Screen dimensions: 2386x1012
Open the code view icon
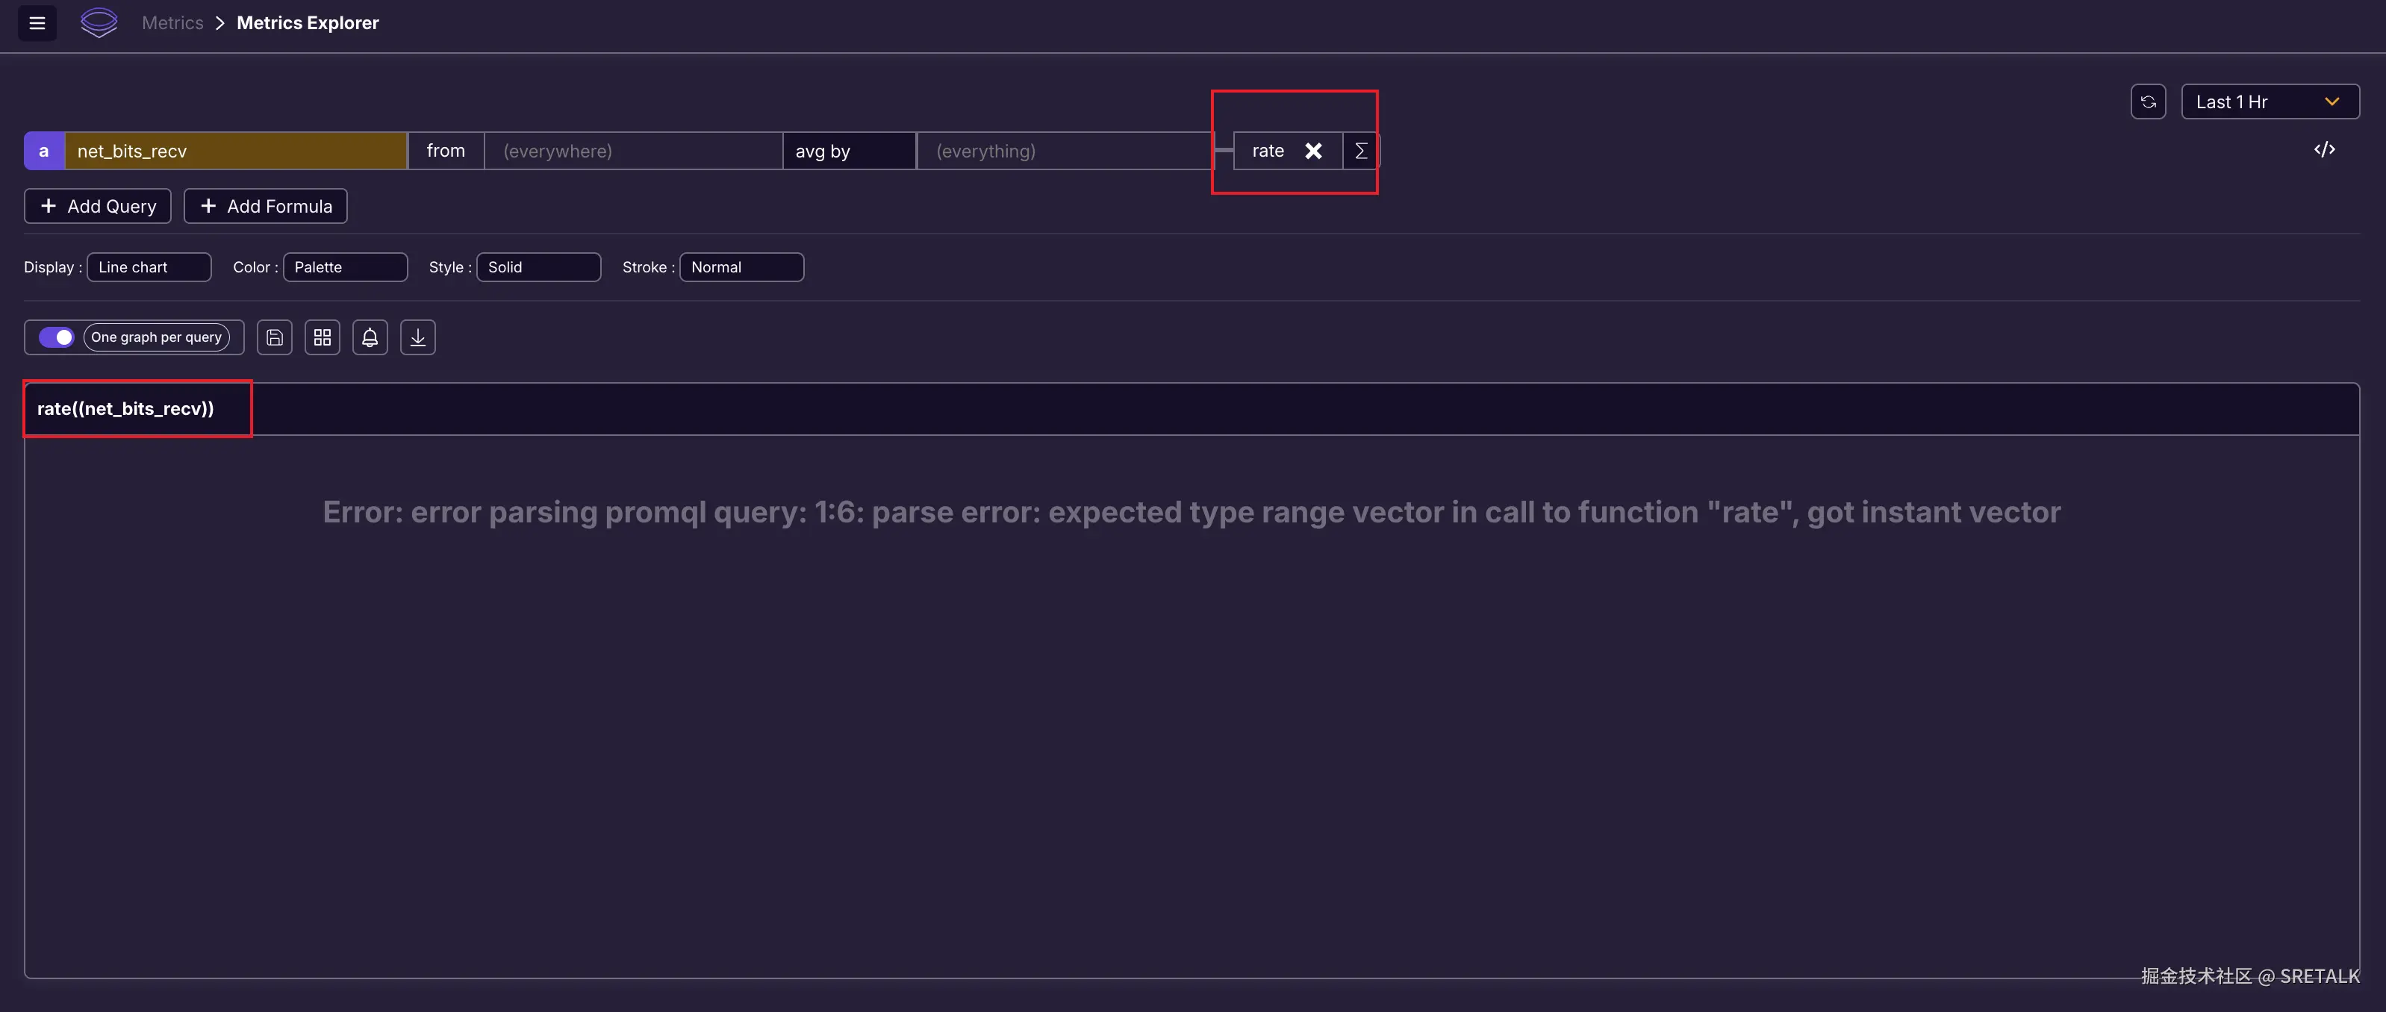[2324, 150]
